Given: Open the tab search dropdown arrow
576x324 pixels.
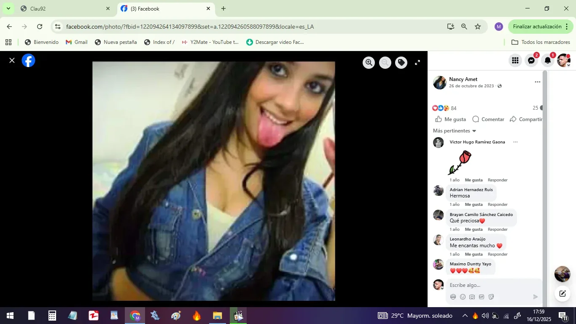Looking at the screenshot, I should coord(8,8).
